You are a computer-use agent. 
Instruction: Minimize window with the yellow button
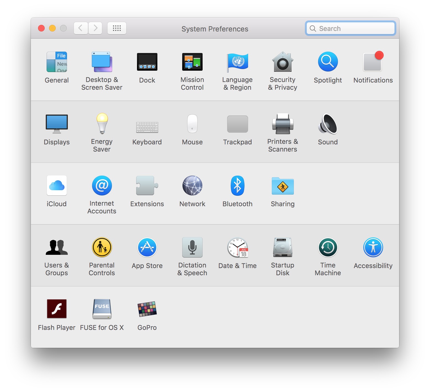(52, 28)
